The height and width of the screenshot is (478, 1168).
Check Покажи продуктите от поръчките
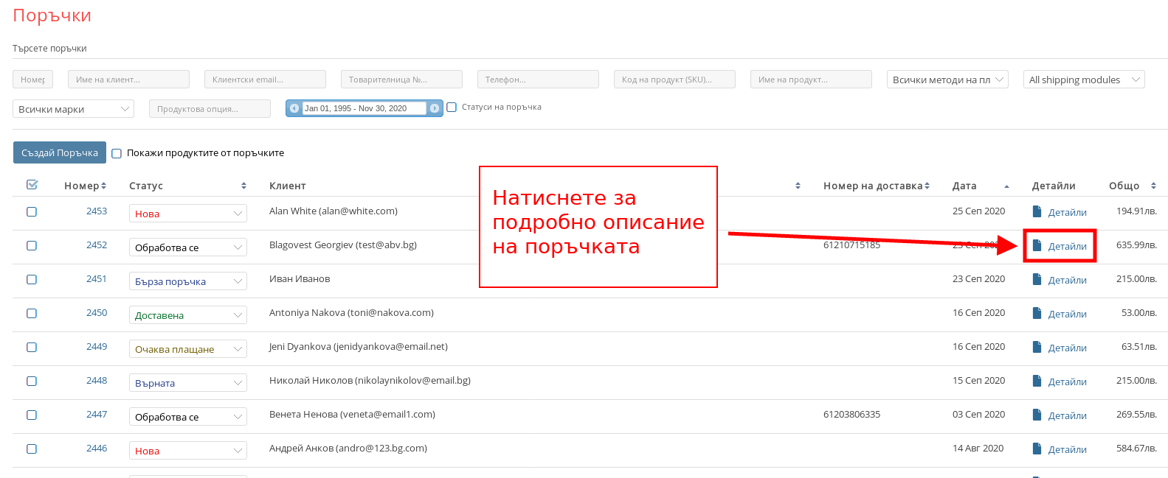pos(117,153)
